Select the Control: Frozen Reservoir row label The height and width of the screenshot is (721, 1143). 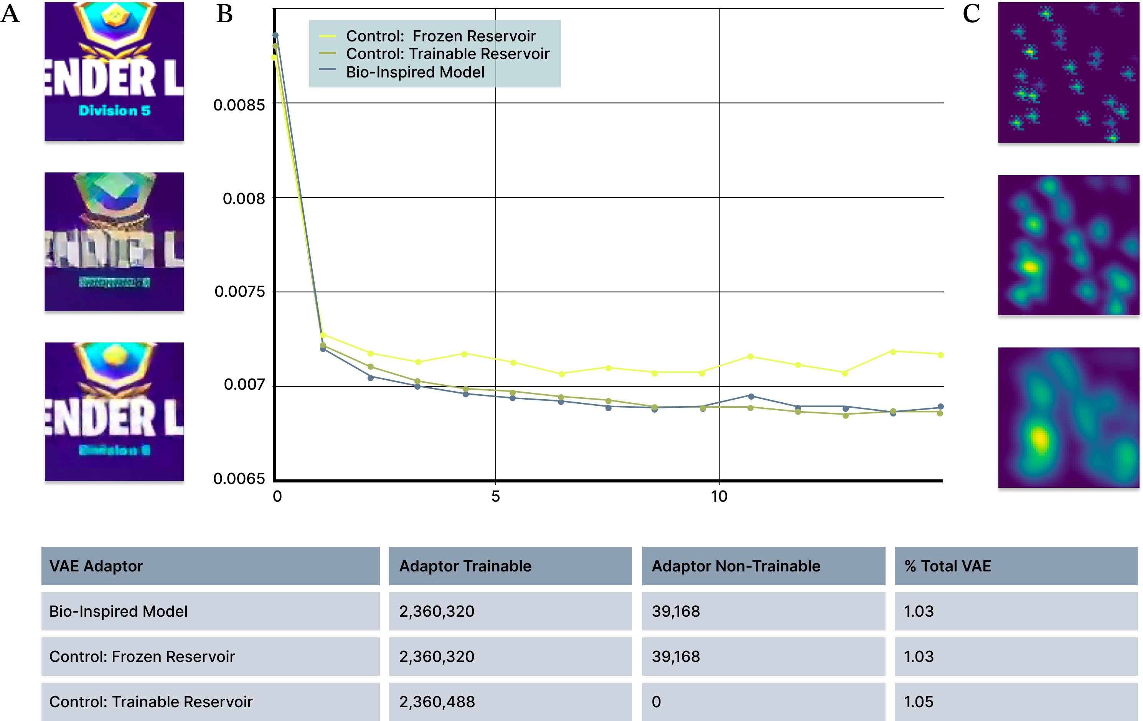[142, 657]
